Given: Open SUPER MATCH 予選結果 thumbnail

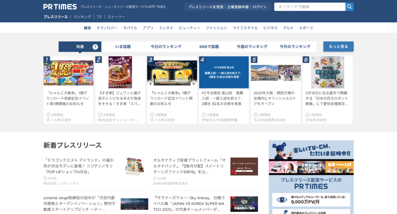Looking at the screenshot, I should tap(244, 204).
